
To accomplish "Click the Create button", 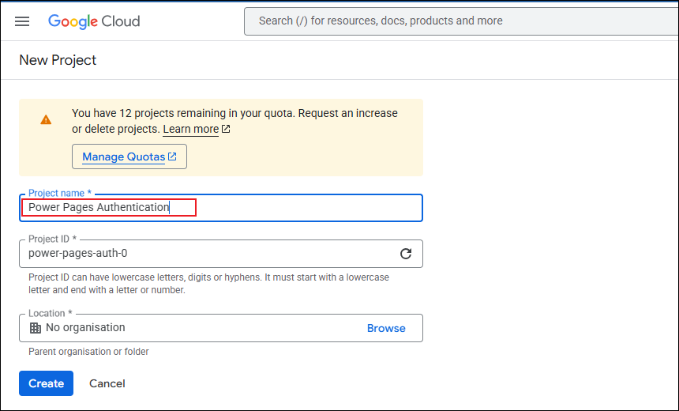I will pyautogui.click(x=46, y=383).
